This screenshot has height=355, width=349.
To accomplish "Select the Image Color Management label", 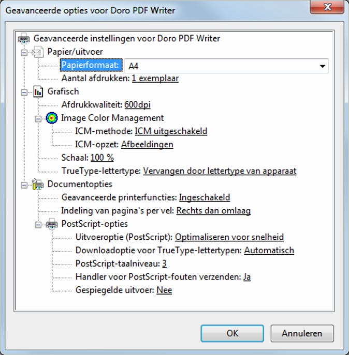I will click(112, 118).
